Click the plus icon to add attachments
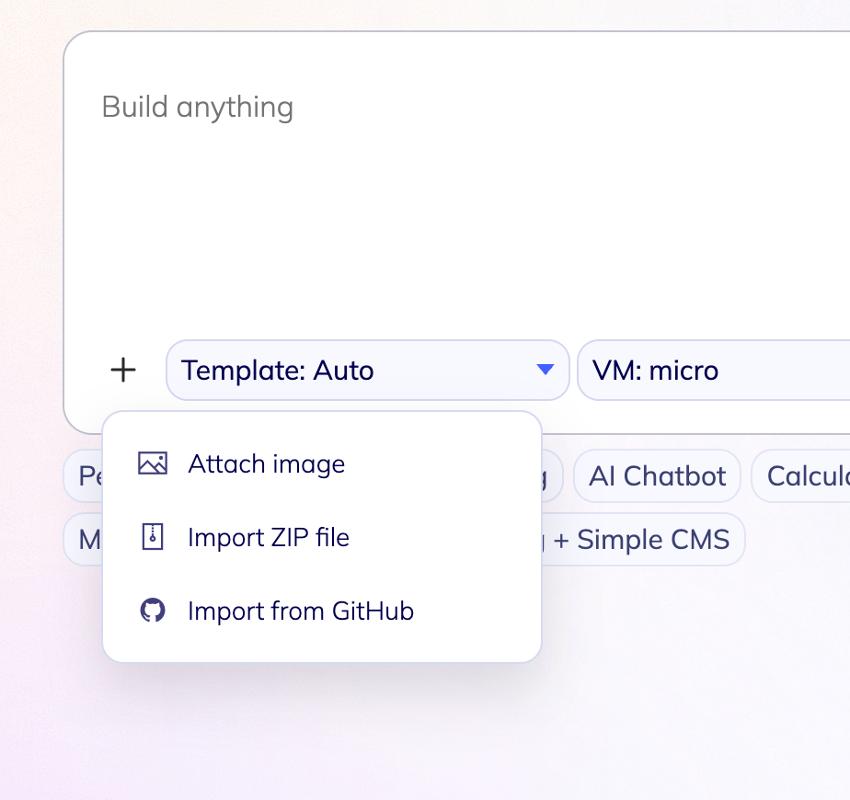This screenshot has width=850, height=800. point(123,371)
